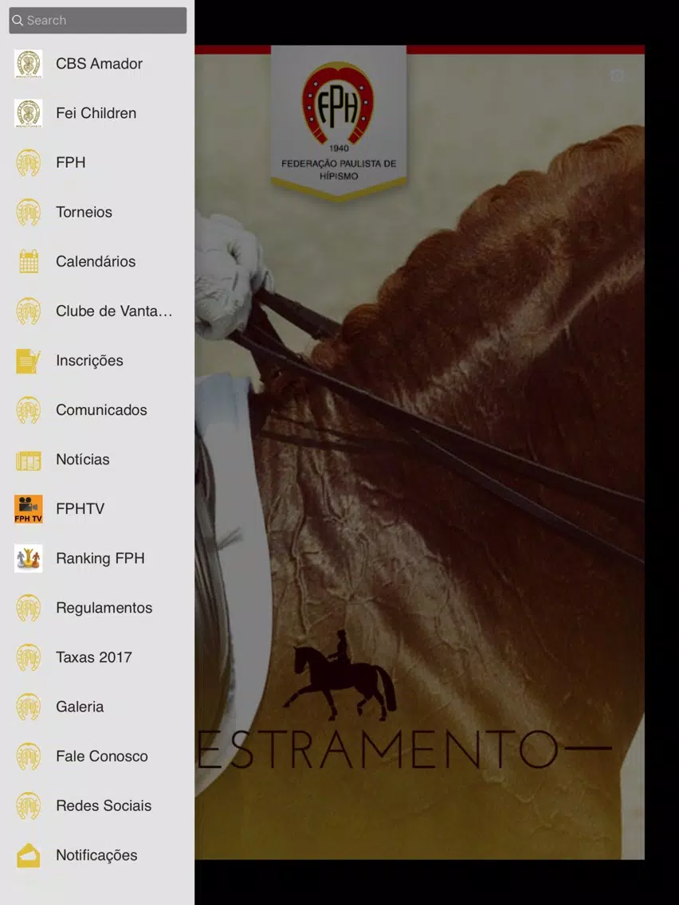
Task: Click the FPH horseshoe icon
Action: 29,163
